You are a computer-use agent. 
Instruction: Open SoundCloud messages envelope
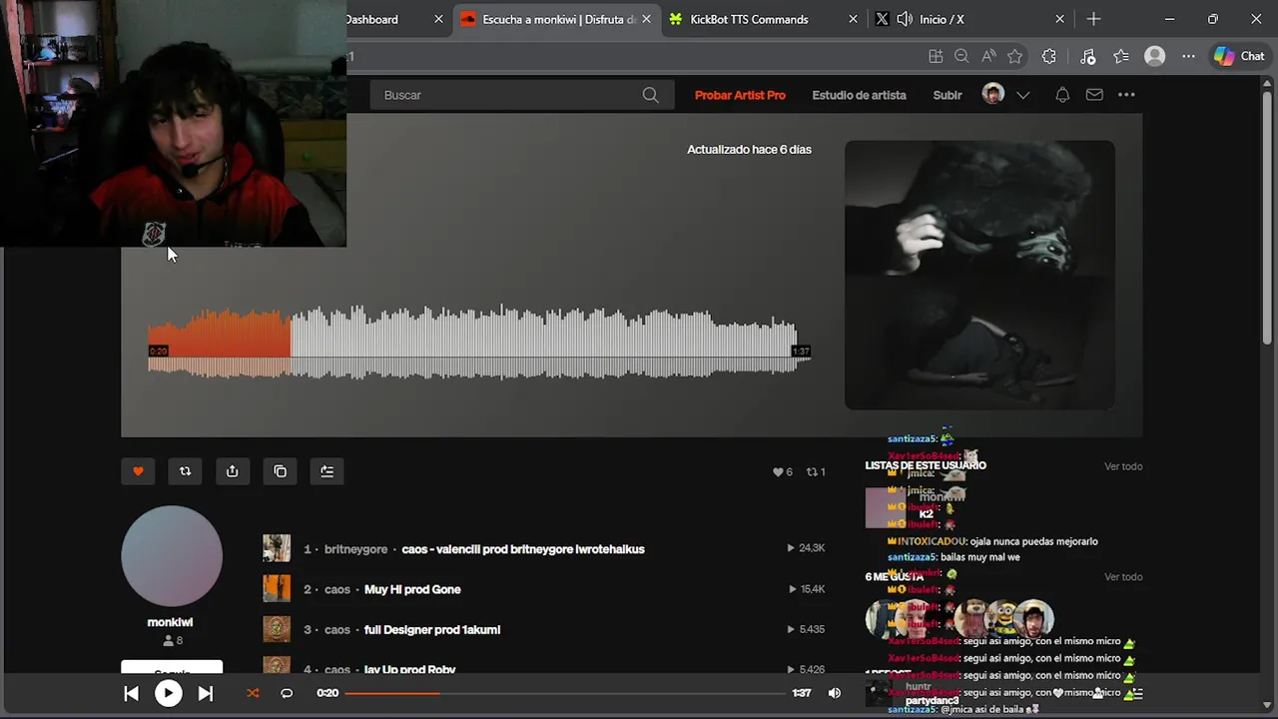1094,95
